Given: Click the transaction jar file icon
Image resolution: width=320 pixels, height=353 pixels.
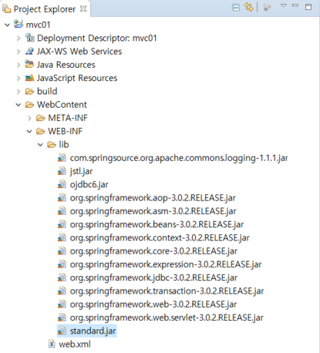Looking at the screenshot, I should coord(62,291).
